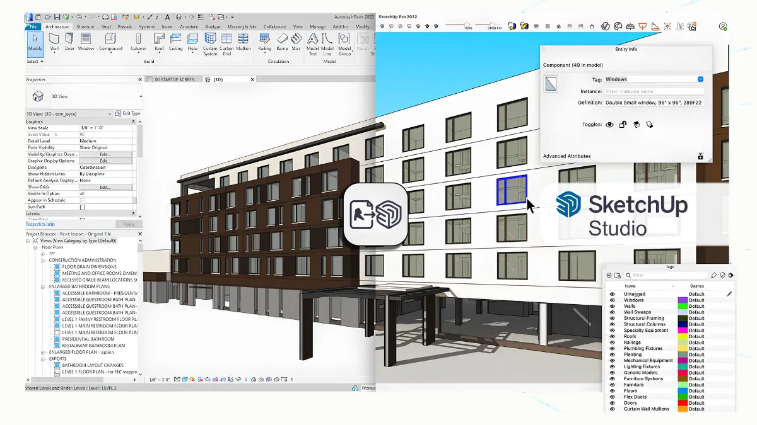Click Edit button for Show Grids

[x=105, y=187]
